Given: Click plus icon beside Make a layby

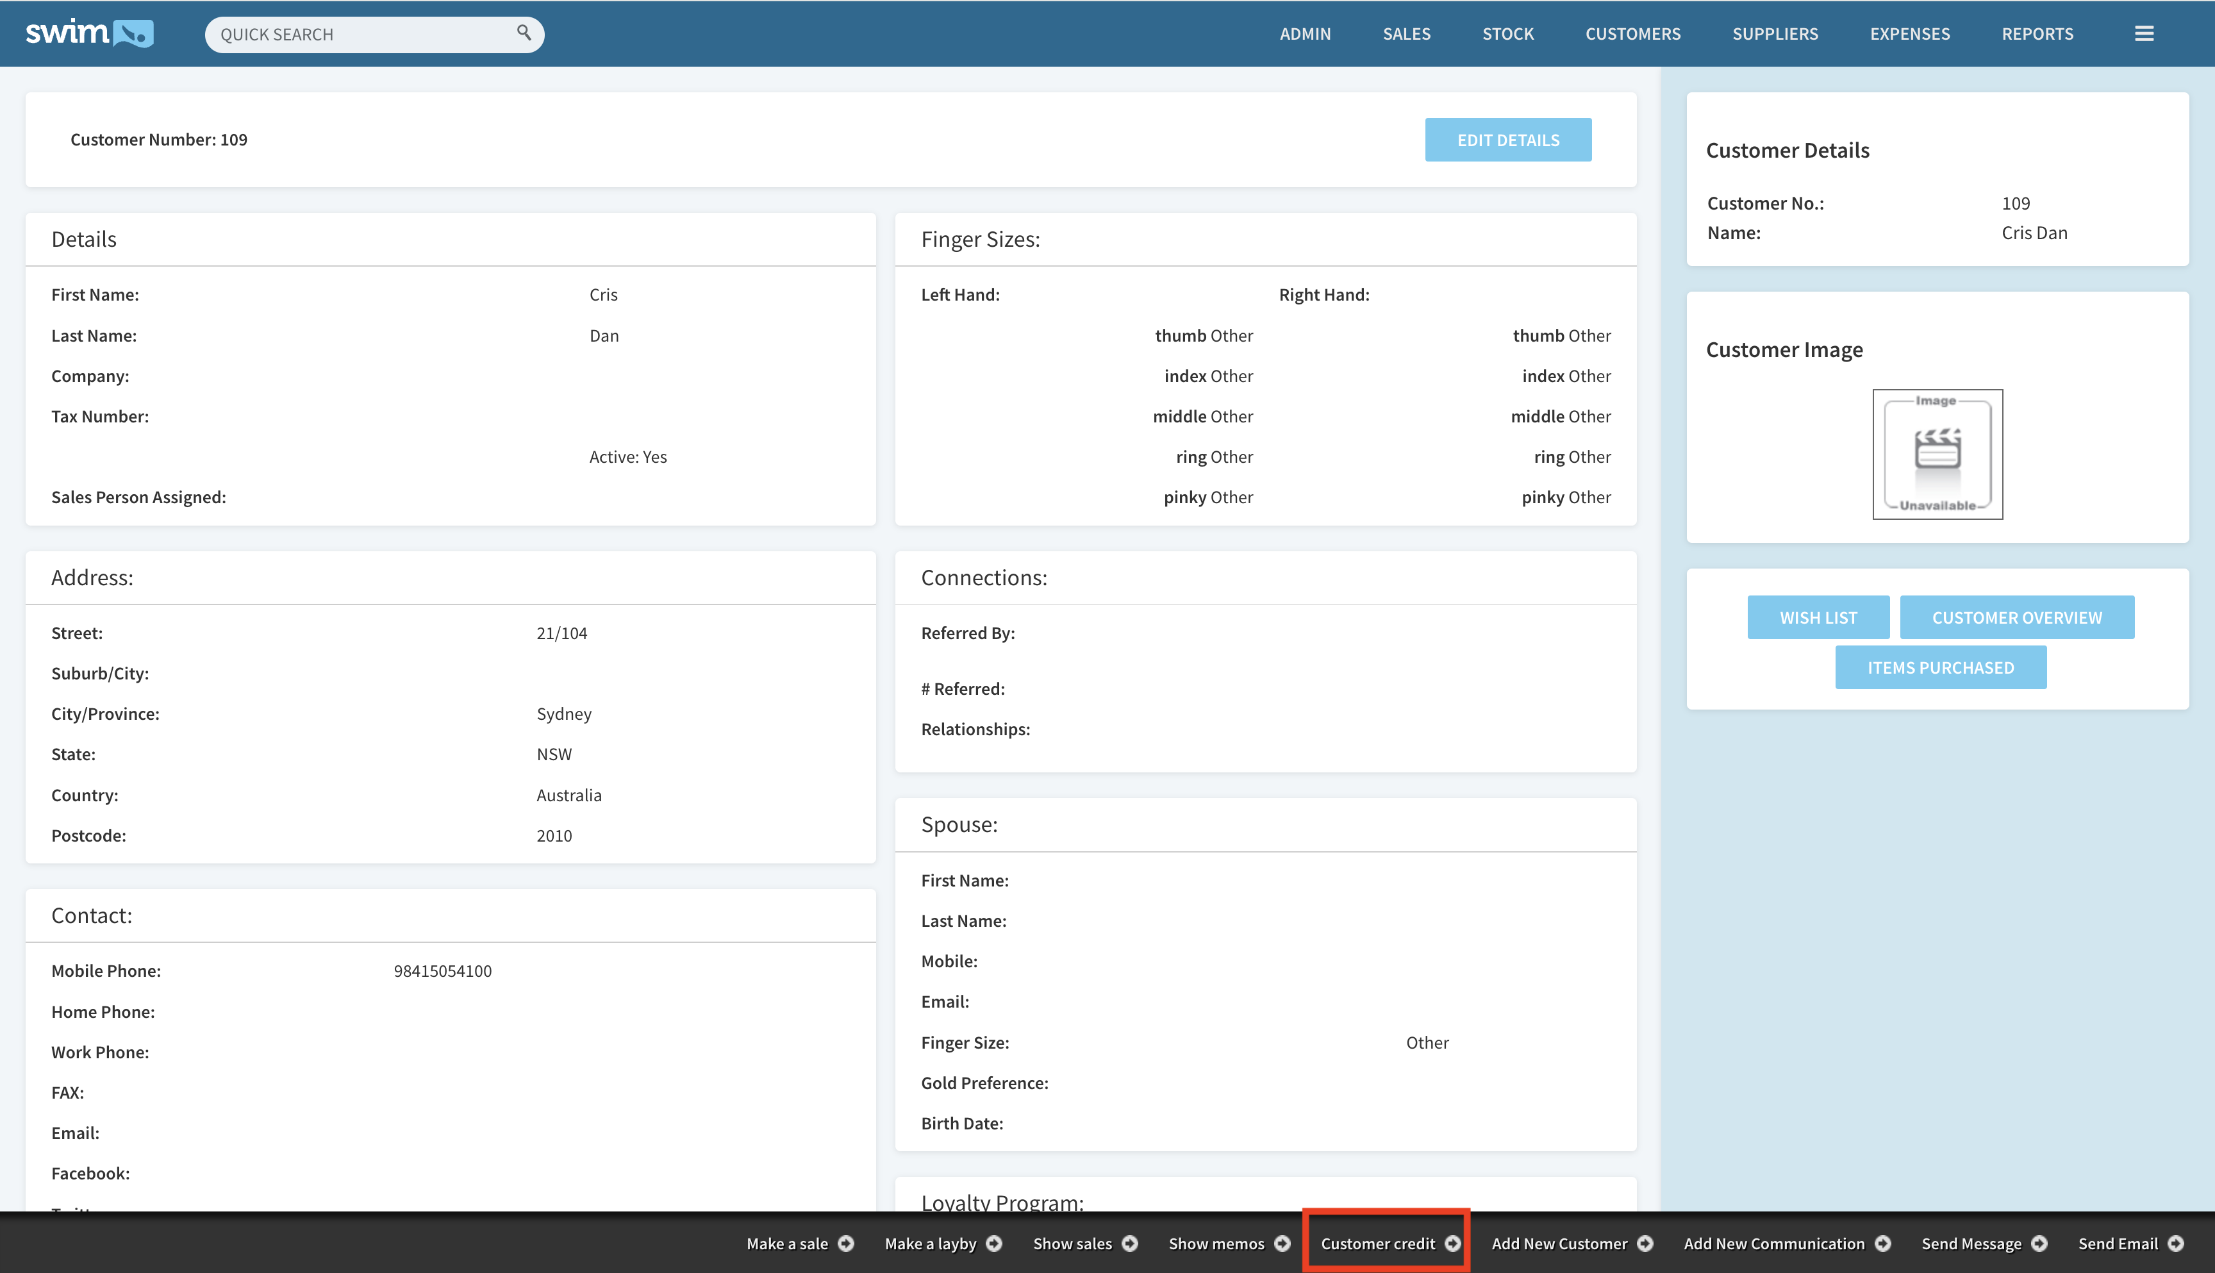Looking at the screenshot, I should point(994,1244).
